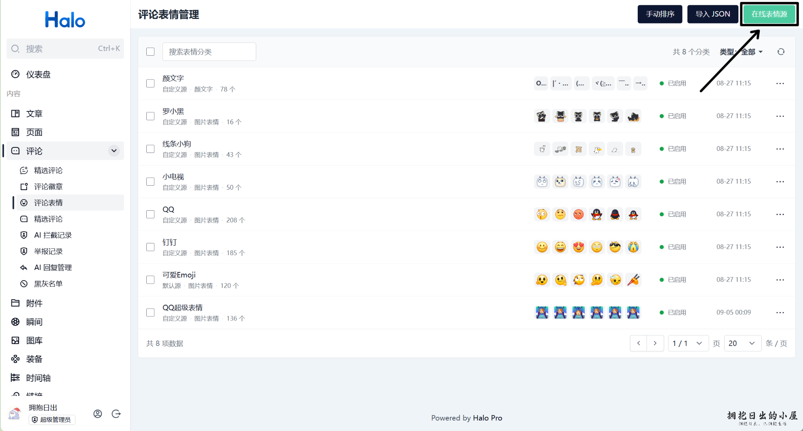
Task: Open the 类型 filter dropdown
Action: [x=741, y=52]
